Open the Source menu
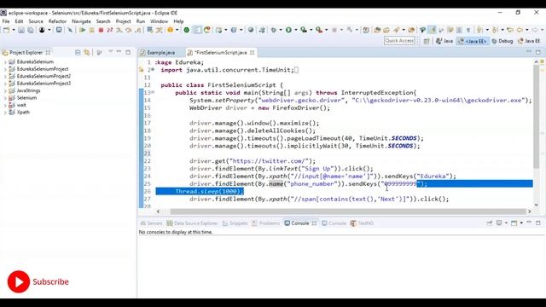Screen dimensions: 546x307 point(36,21)
